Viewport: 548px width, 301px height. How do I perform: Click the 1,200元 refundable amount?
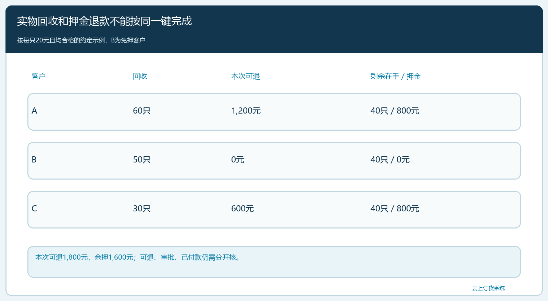pyautogui.click(x=246, y=111)
